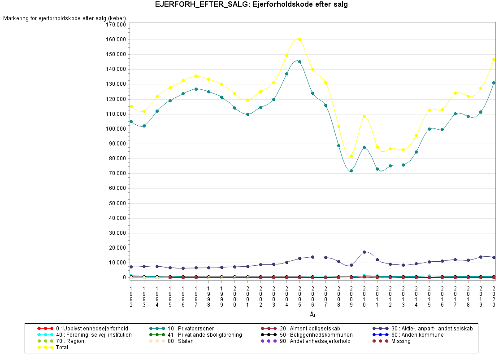Screen dimensions: 503x356
Task: Click the Total peak data point at 2005
Action: click(x=299, y=39)
